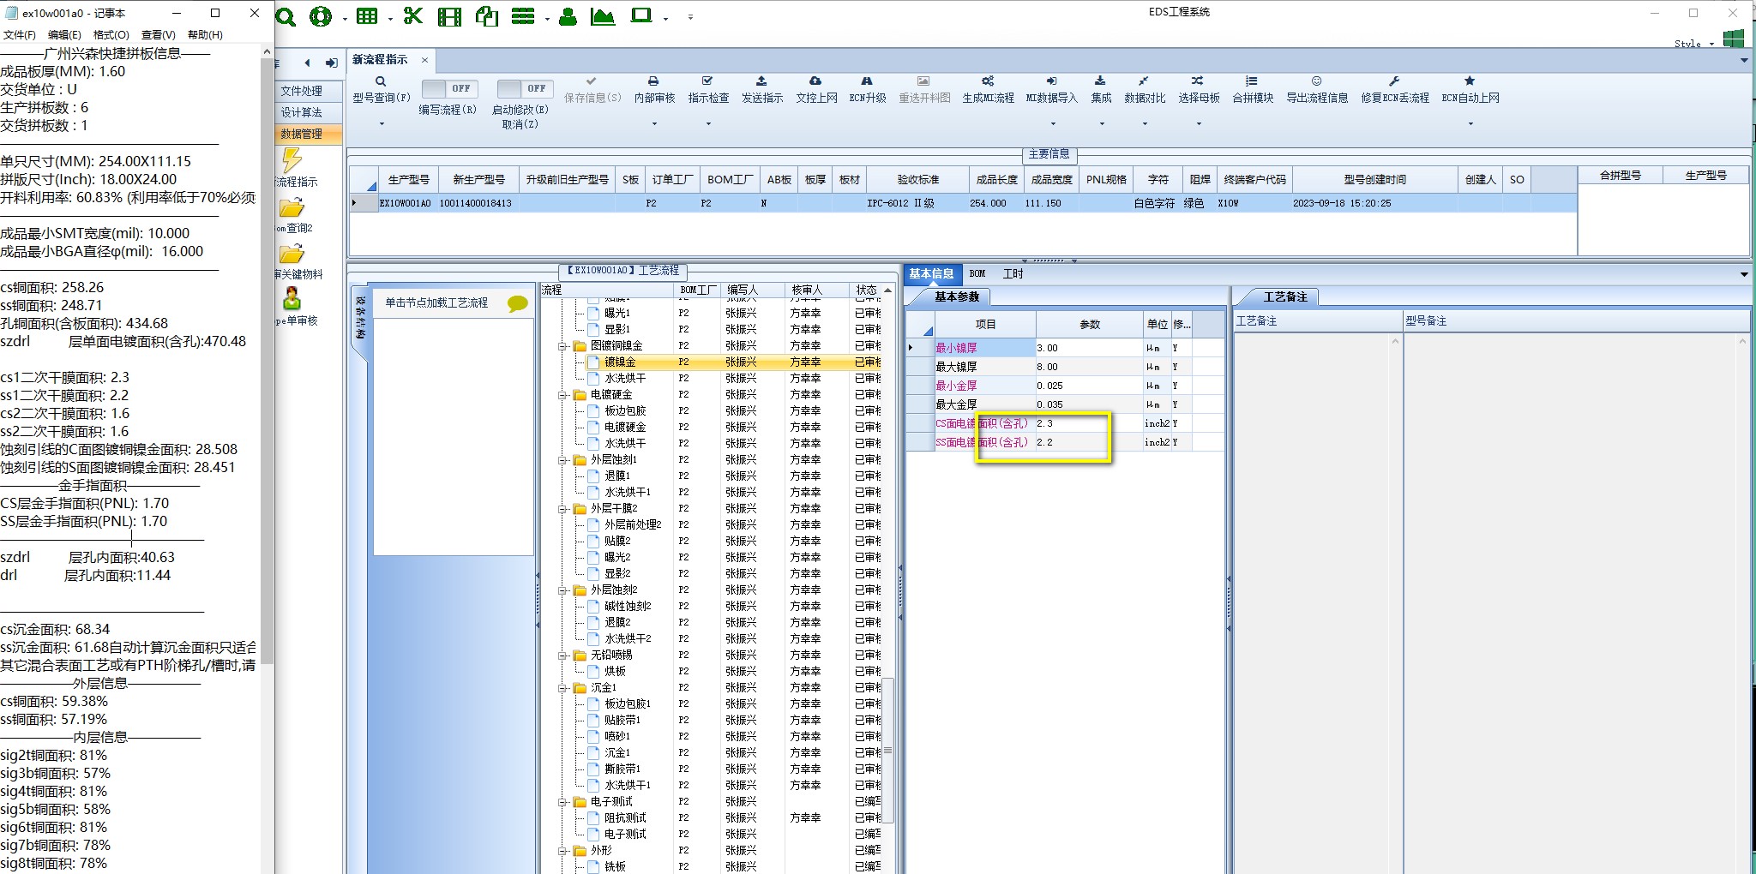Open the green user icon

(568, 16)
